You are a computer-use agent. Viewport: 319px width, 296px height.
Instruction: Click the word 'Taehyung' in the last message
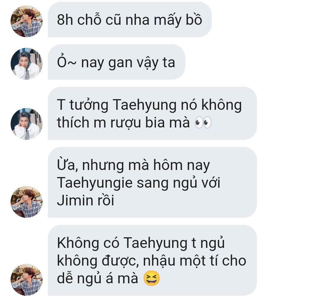(x=155, y=243)
